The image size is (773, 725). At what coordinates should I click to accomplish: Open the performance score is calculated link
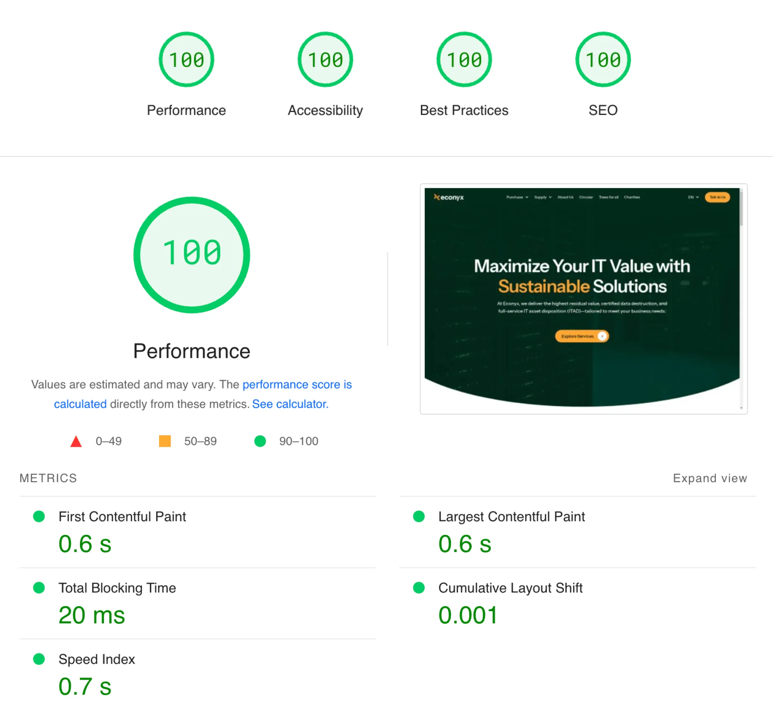coord(297,384)
